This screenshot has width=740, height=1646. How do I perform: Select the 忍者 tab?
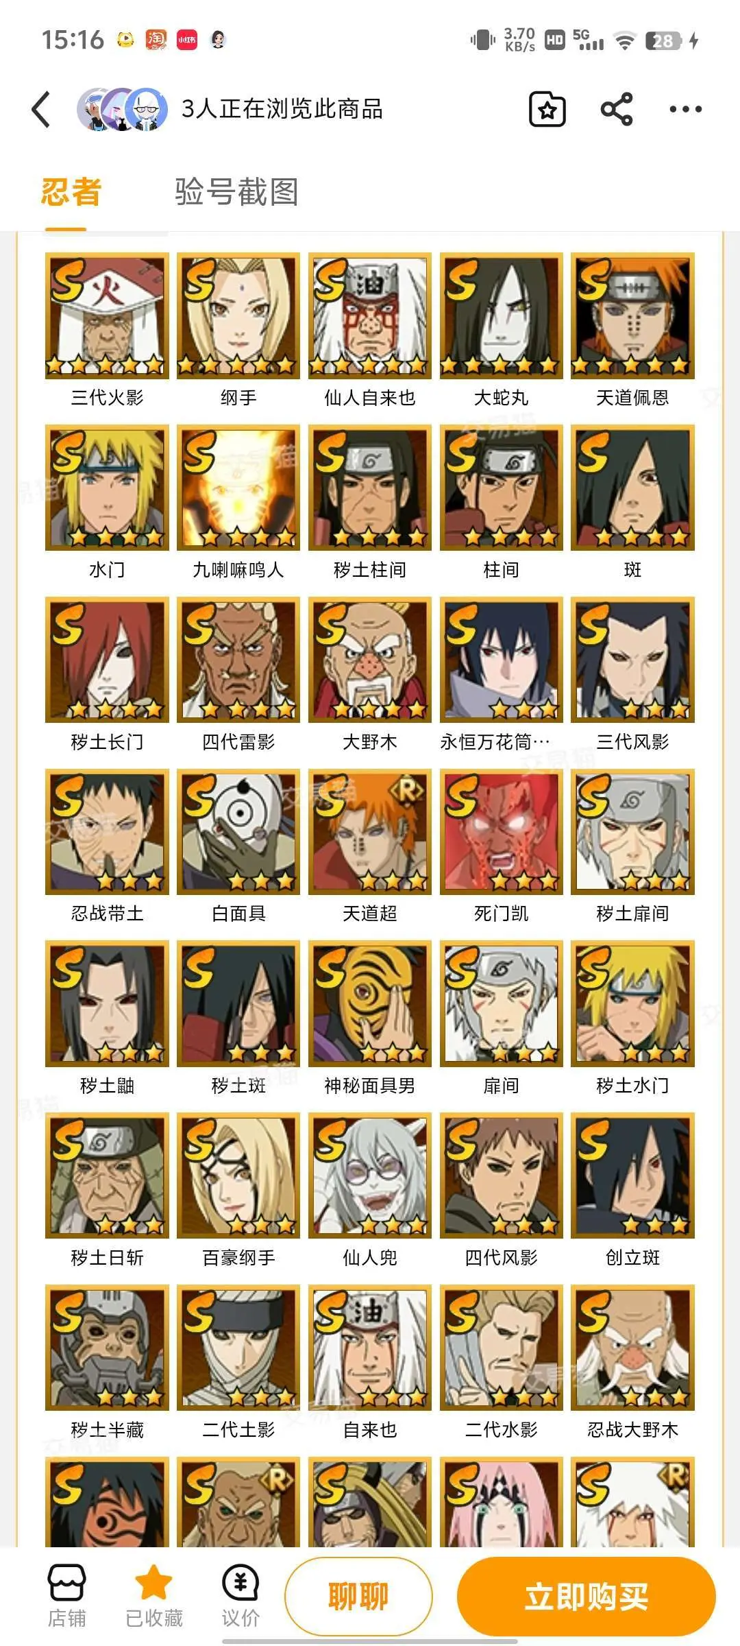[71, 191]
